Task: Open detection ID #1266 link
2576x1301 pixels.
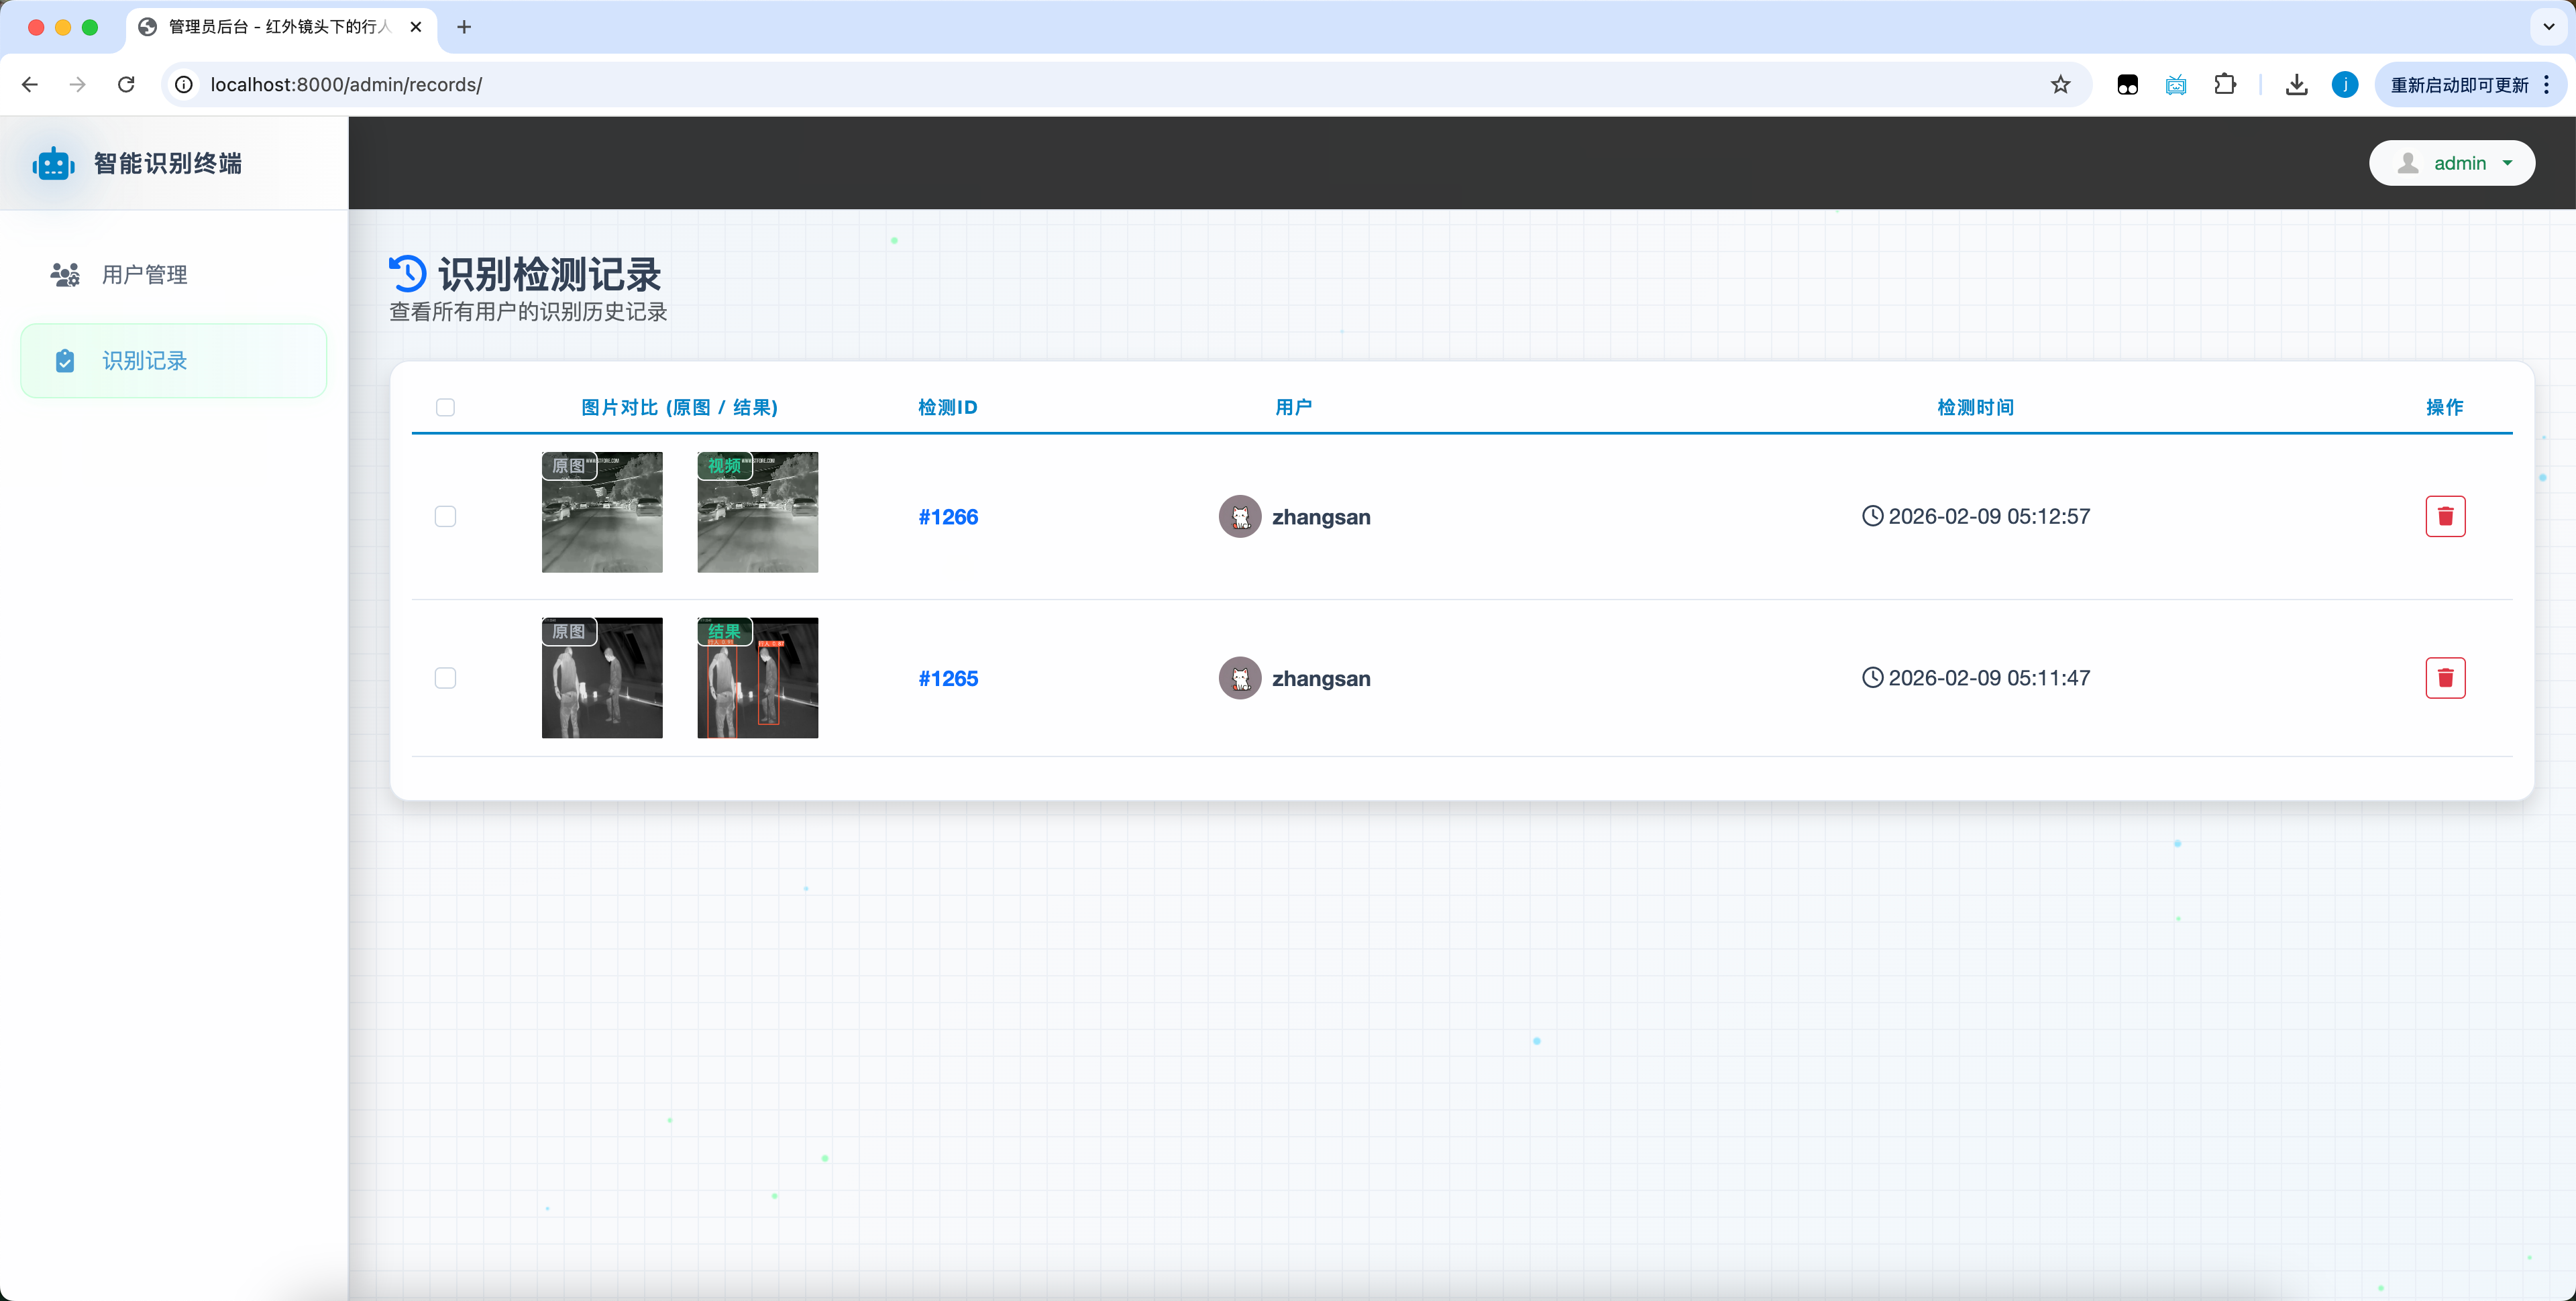Action: coord(948,517)
